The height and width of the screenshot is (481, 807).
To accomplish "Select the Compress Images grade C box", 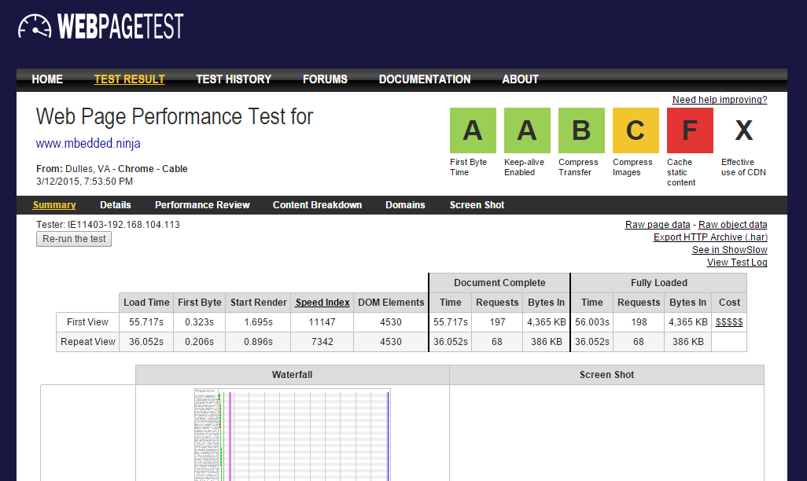I will [x=636, y=130].
